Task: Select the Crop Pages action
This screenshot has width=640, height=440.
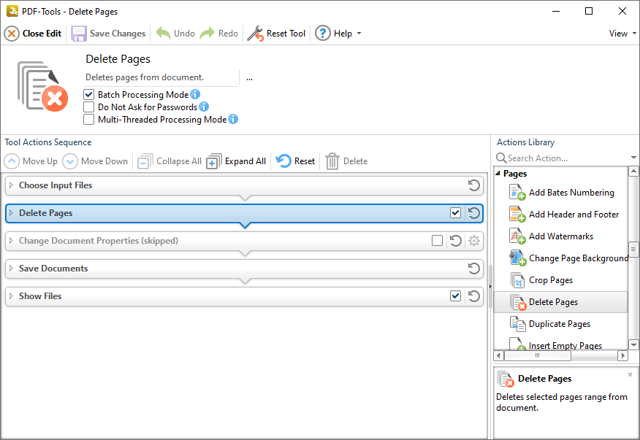Action: click(x=550, y=280)
